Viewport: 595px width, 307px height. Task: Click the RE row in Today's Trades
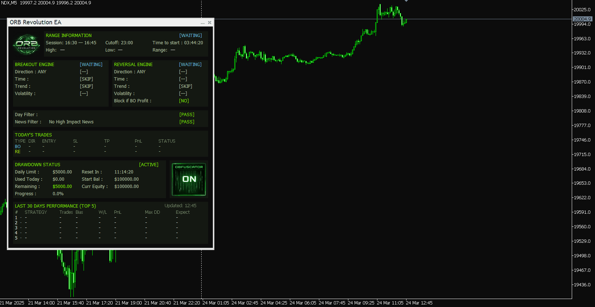(18, 152)
